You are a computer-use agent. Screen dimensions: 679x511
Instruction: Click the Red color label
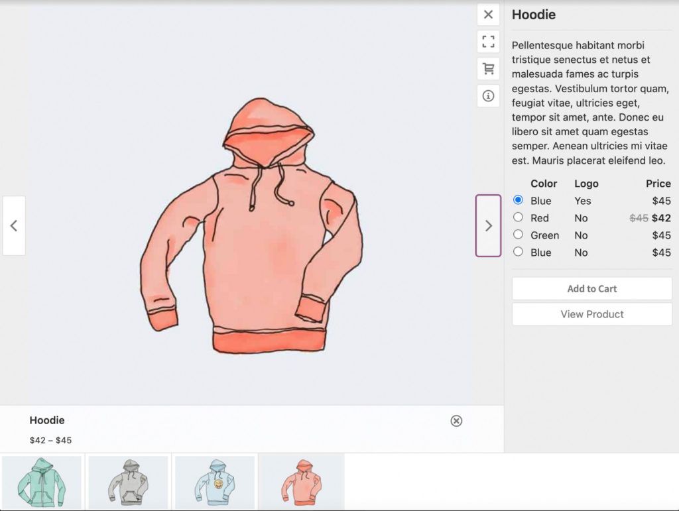tap(540, 218)
